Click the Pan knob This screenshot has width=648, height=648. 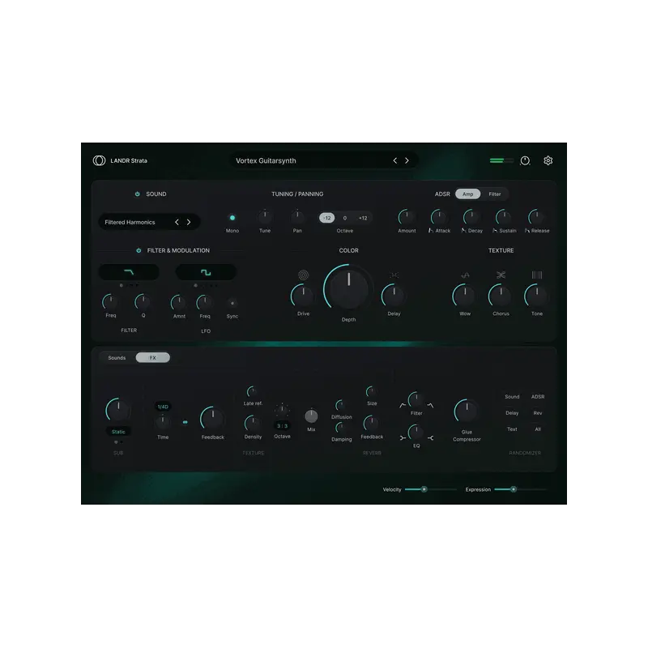click(x=297, y=216)
